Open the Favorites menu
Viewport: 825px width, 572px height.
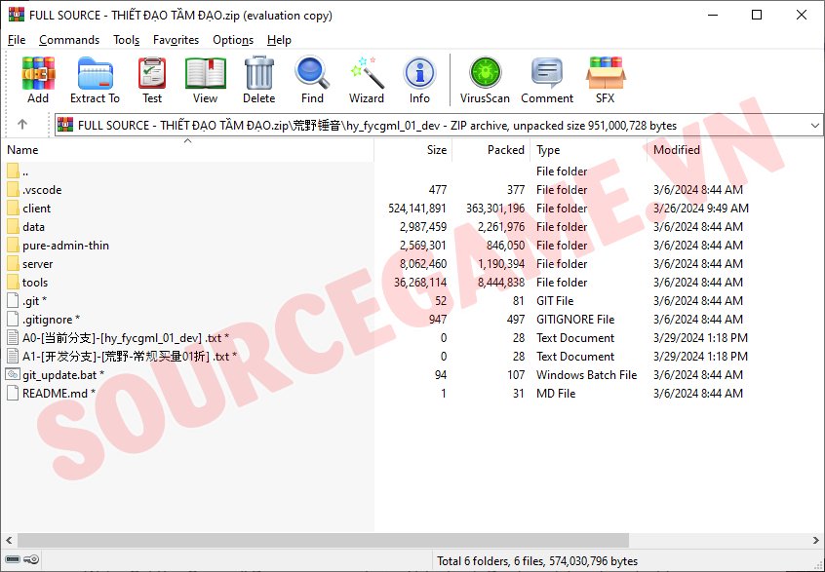(x=176, y=40)
